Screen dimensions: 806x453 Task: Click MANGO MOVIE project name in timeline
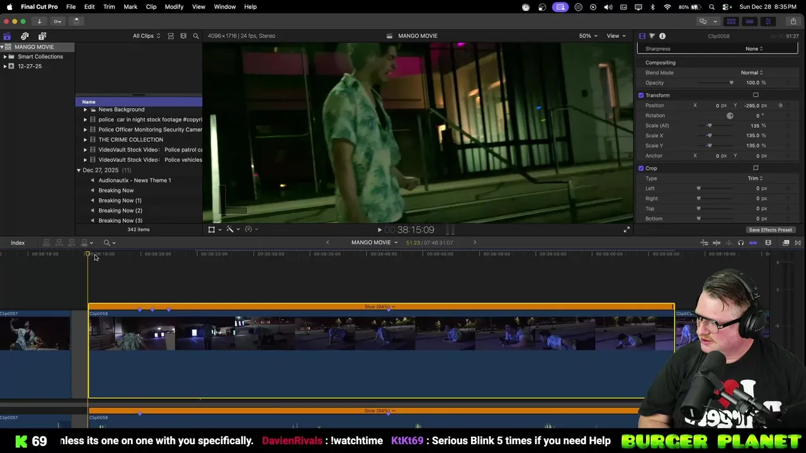(371, 243)
